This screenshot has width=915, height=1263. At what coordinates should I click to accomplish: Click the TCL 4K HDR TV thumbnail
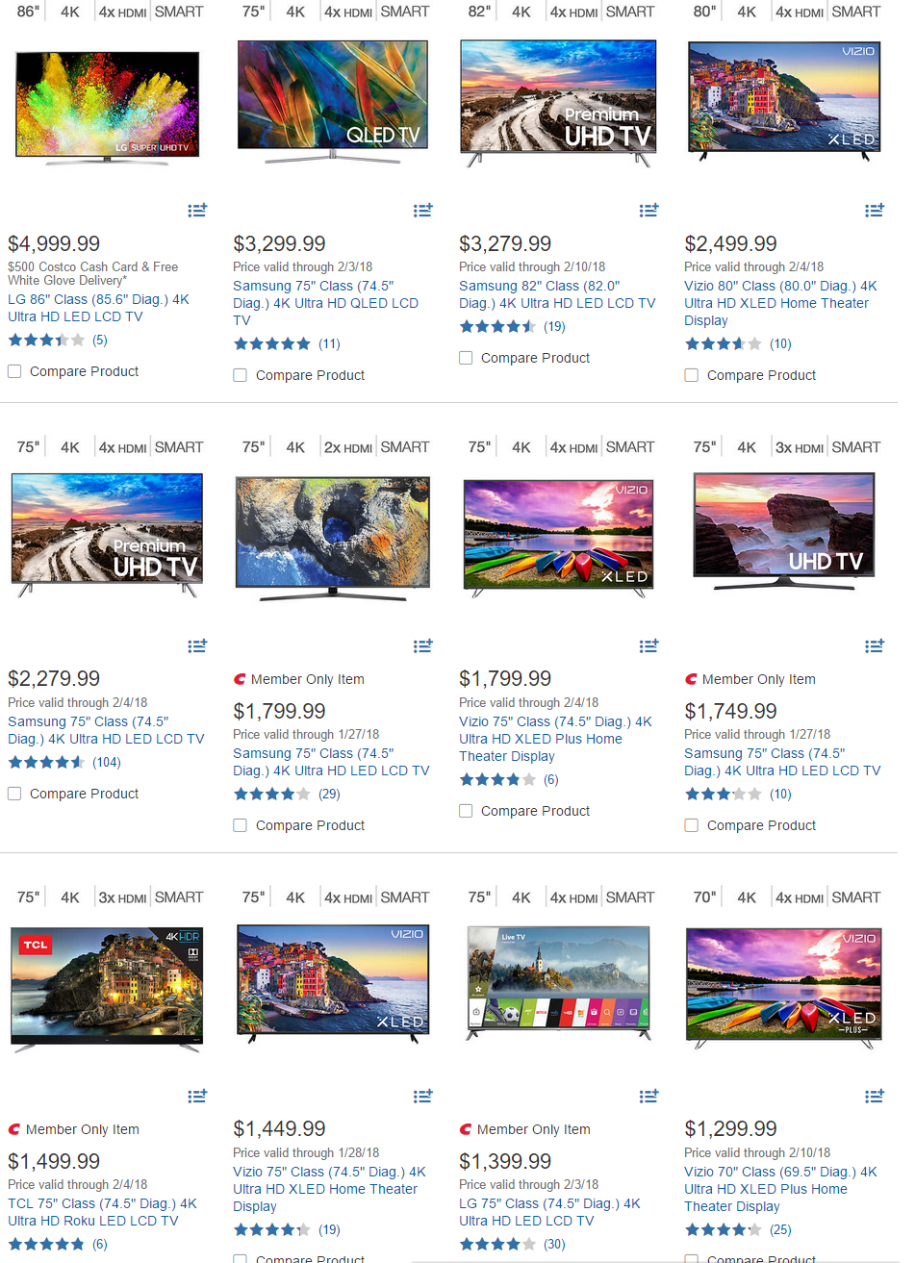107,989
